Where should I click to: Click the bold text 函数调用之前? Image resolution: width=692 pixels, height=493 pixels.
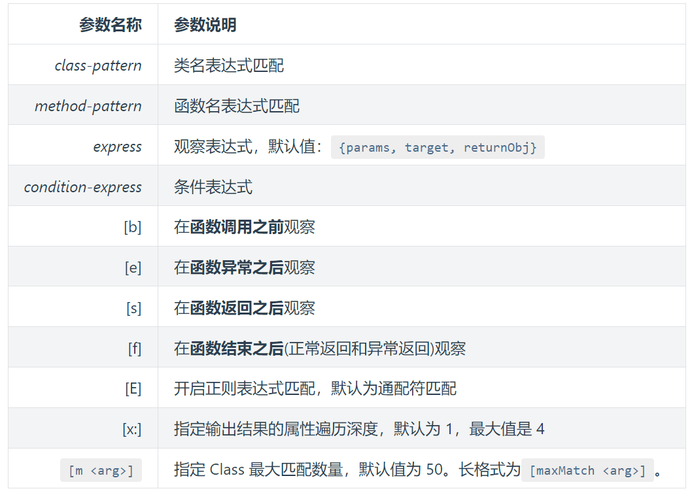coord(236,227)
